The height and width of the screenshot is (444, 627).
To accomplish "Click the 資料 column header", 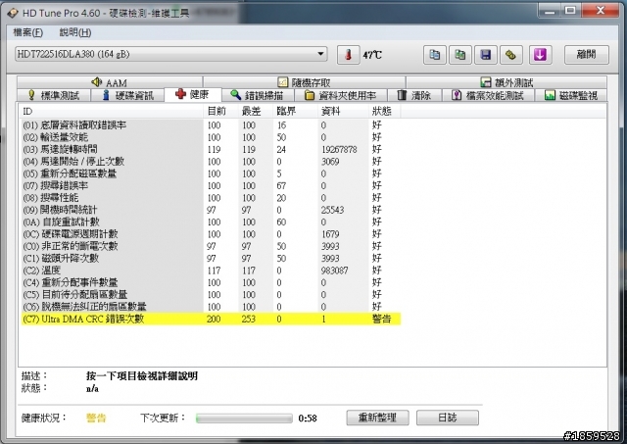I will (x=343, y=111).
